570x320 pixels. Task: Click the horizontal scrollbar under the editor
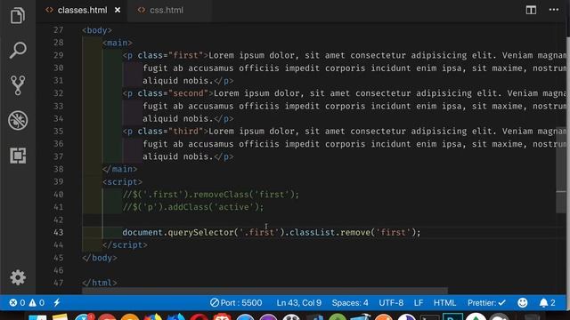[x=265, y=291]
